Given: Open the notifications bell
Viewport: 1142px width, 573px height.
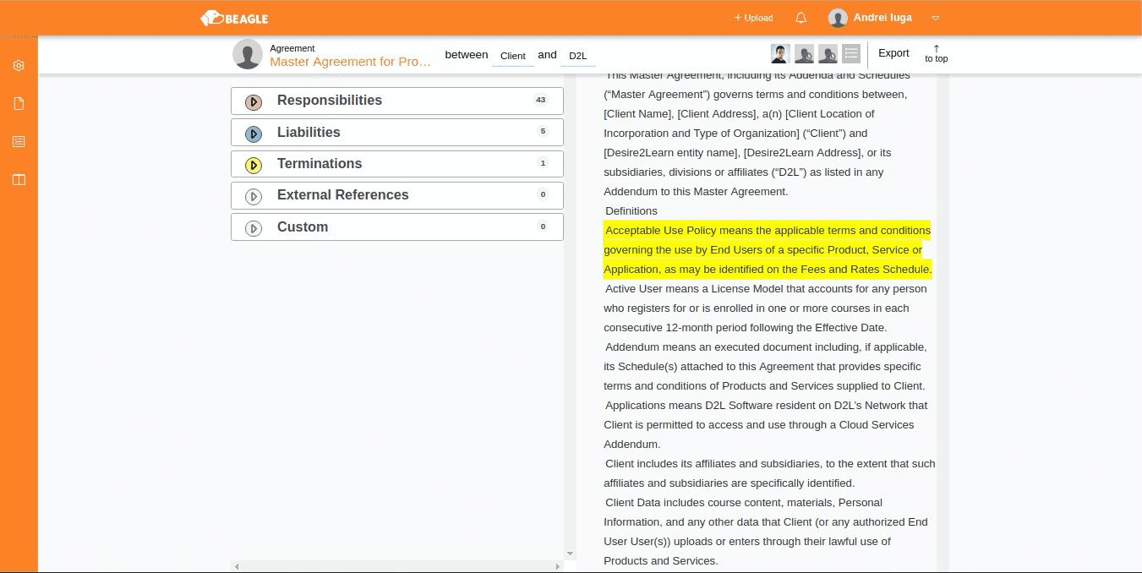Looking at the screenshot, I should (x=801, y=18).
